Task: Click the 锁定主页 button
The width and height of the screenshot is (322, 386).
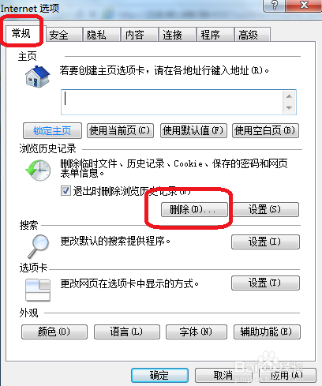Action: tap(52, 130)
